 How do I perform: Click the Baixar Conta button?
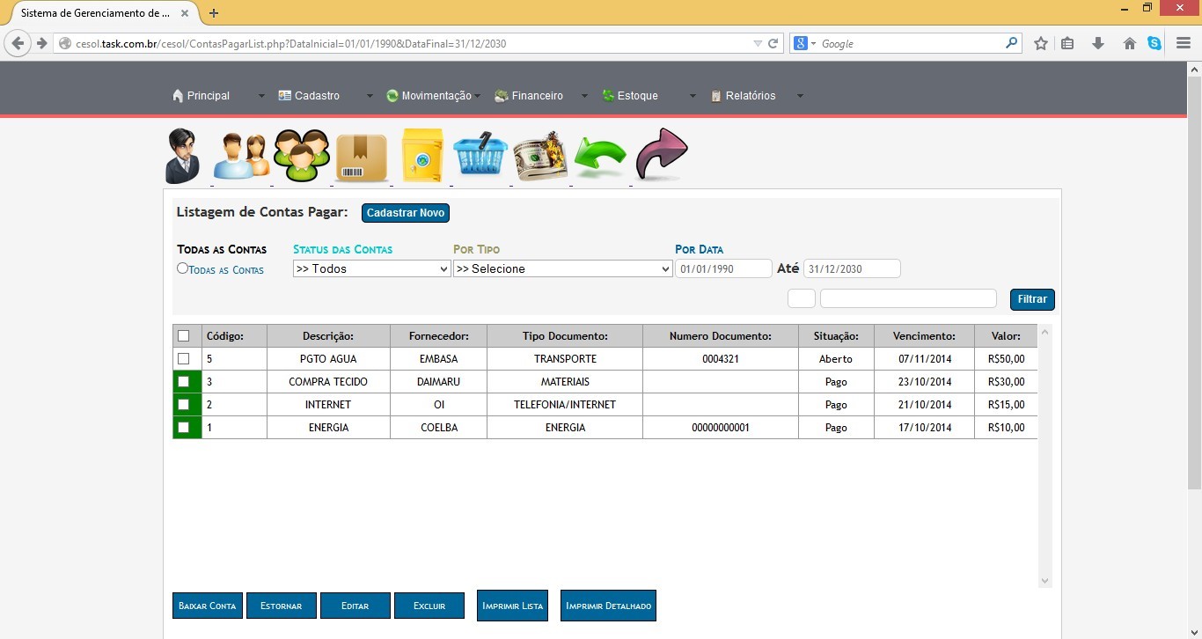coord(208,606)
